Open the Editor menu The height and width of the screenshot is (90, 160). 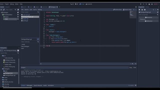click(17, 4)
